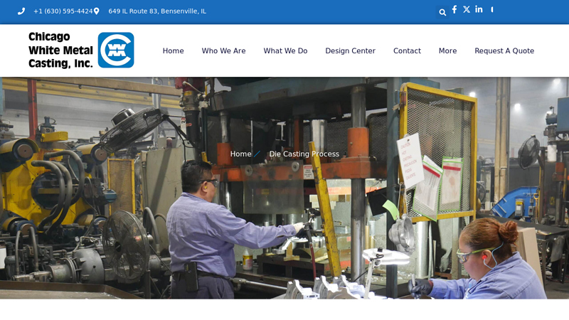Click Die Casting Process breadcrumb text
569x320 pixels.
click(304, 154)
